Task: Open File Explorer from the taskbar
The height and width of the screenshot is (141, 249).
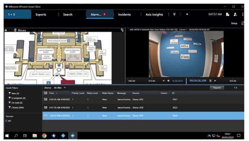Action: point(35,136)
